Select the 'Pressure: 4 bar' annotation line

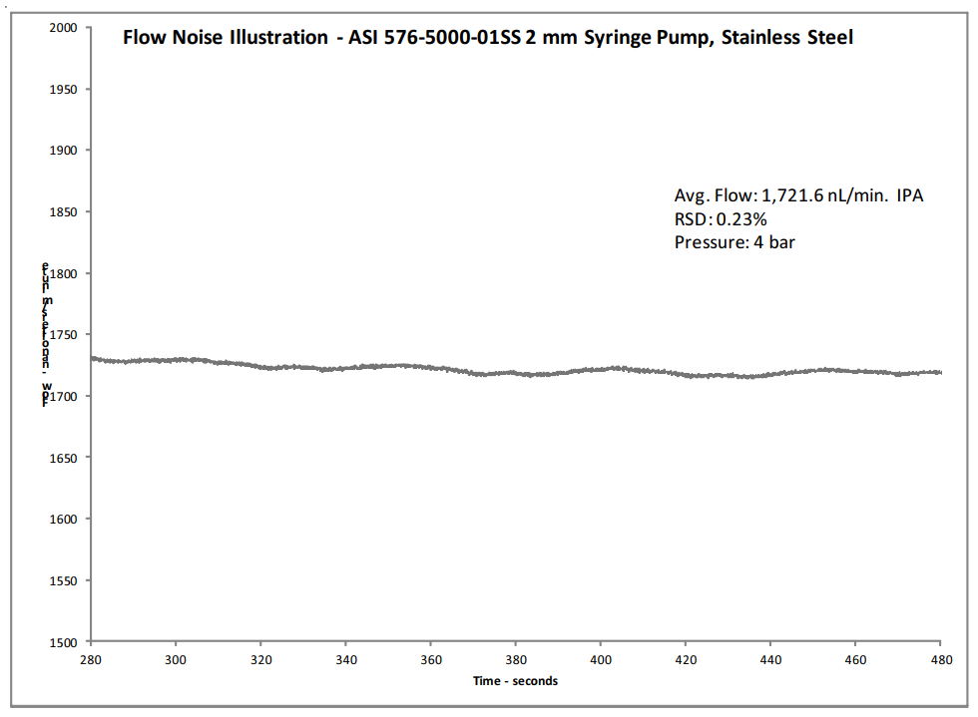click(734, 241)
